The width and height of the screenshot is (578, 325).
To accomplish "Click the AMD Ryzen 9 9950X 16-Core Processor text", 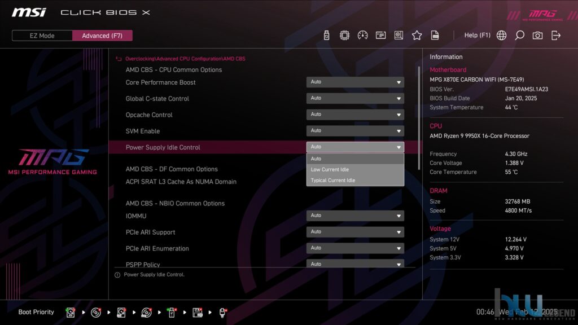I will pyautogui.click(x=479, y=136).
